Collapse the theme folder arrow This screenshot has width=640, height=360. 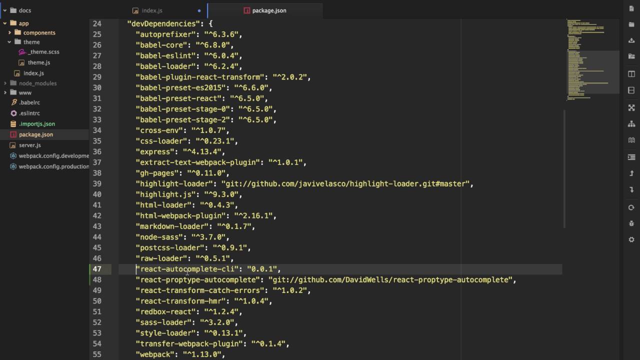9,42
